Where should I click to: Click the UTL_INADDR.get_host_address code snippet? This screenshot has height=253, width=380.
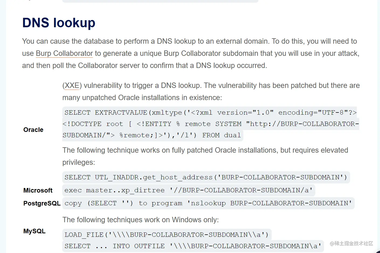206,177
